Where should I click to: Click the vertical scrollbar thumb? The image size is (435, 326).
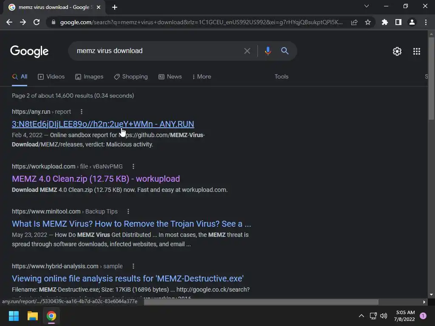click(431, 79)
